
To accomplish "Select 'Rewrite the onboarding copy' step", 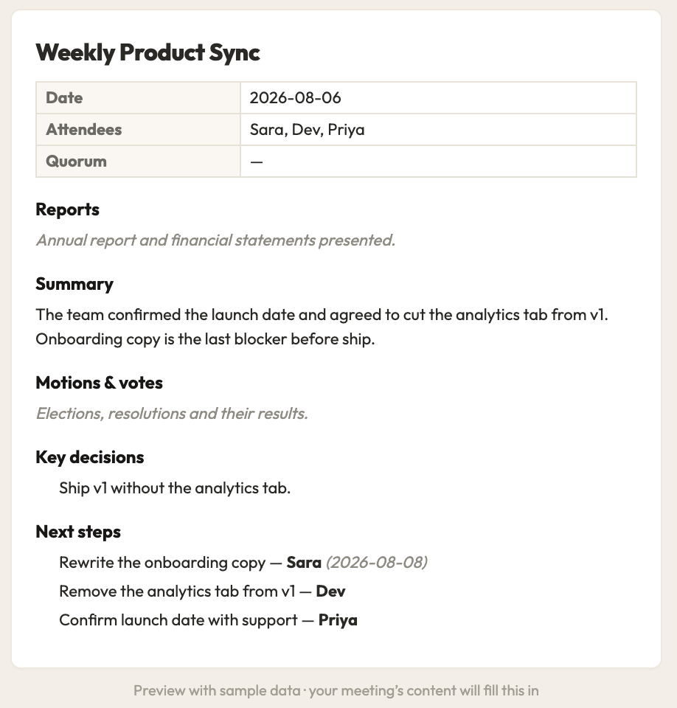I will click(162, 563).
